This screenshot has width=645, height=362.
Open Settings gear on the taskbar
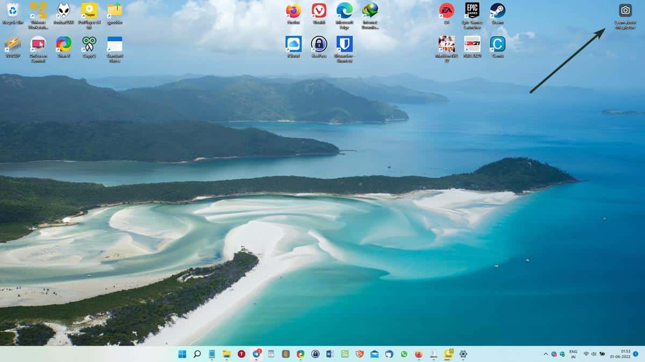tap(463, 354)
